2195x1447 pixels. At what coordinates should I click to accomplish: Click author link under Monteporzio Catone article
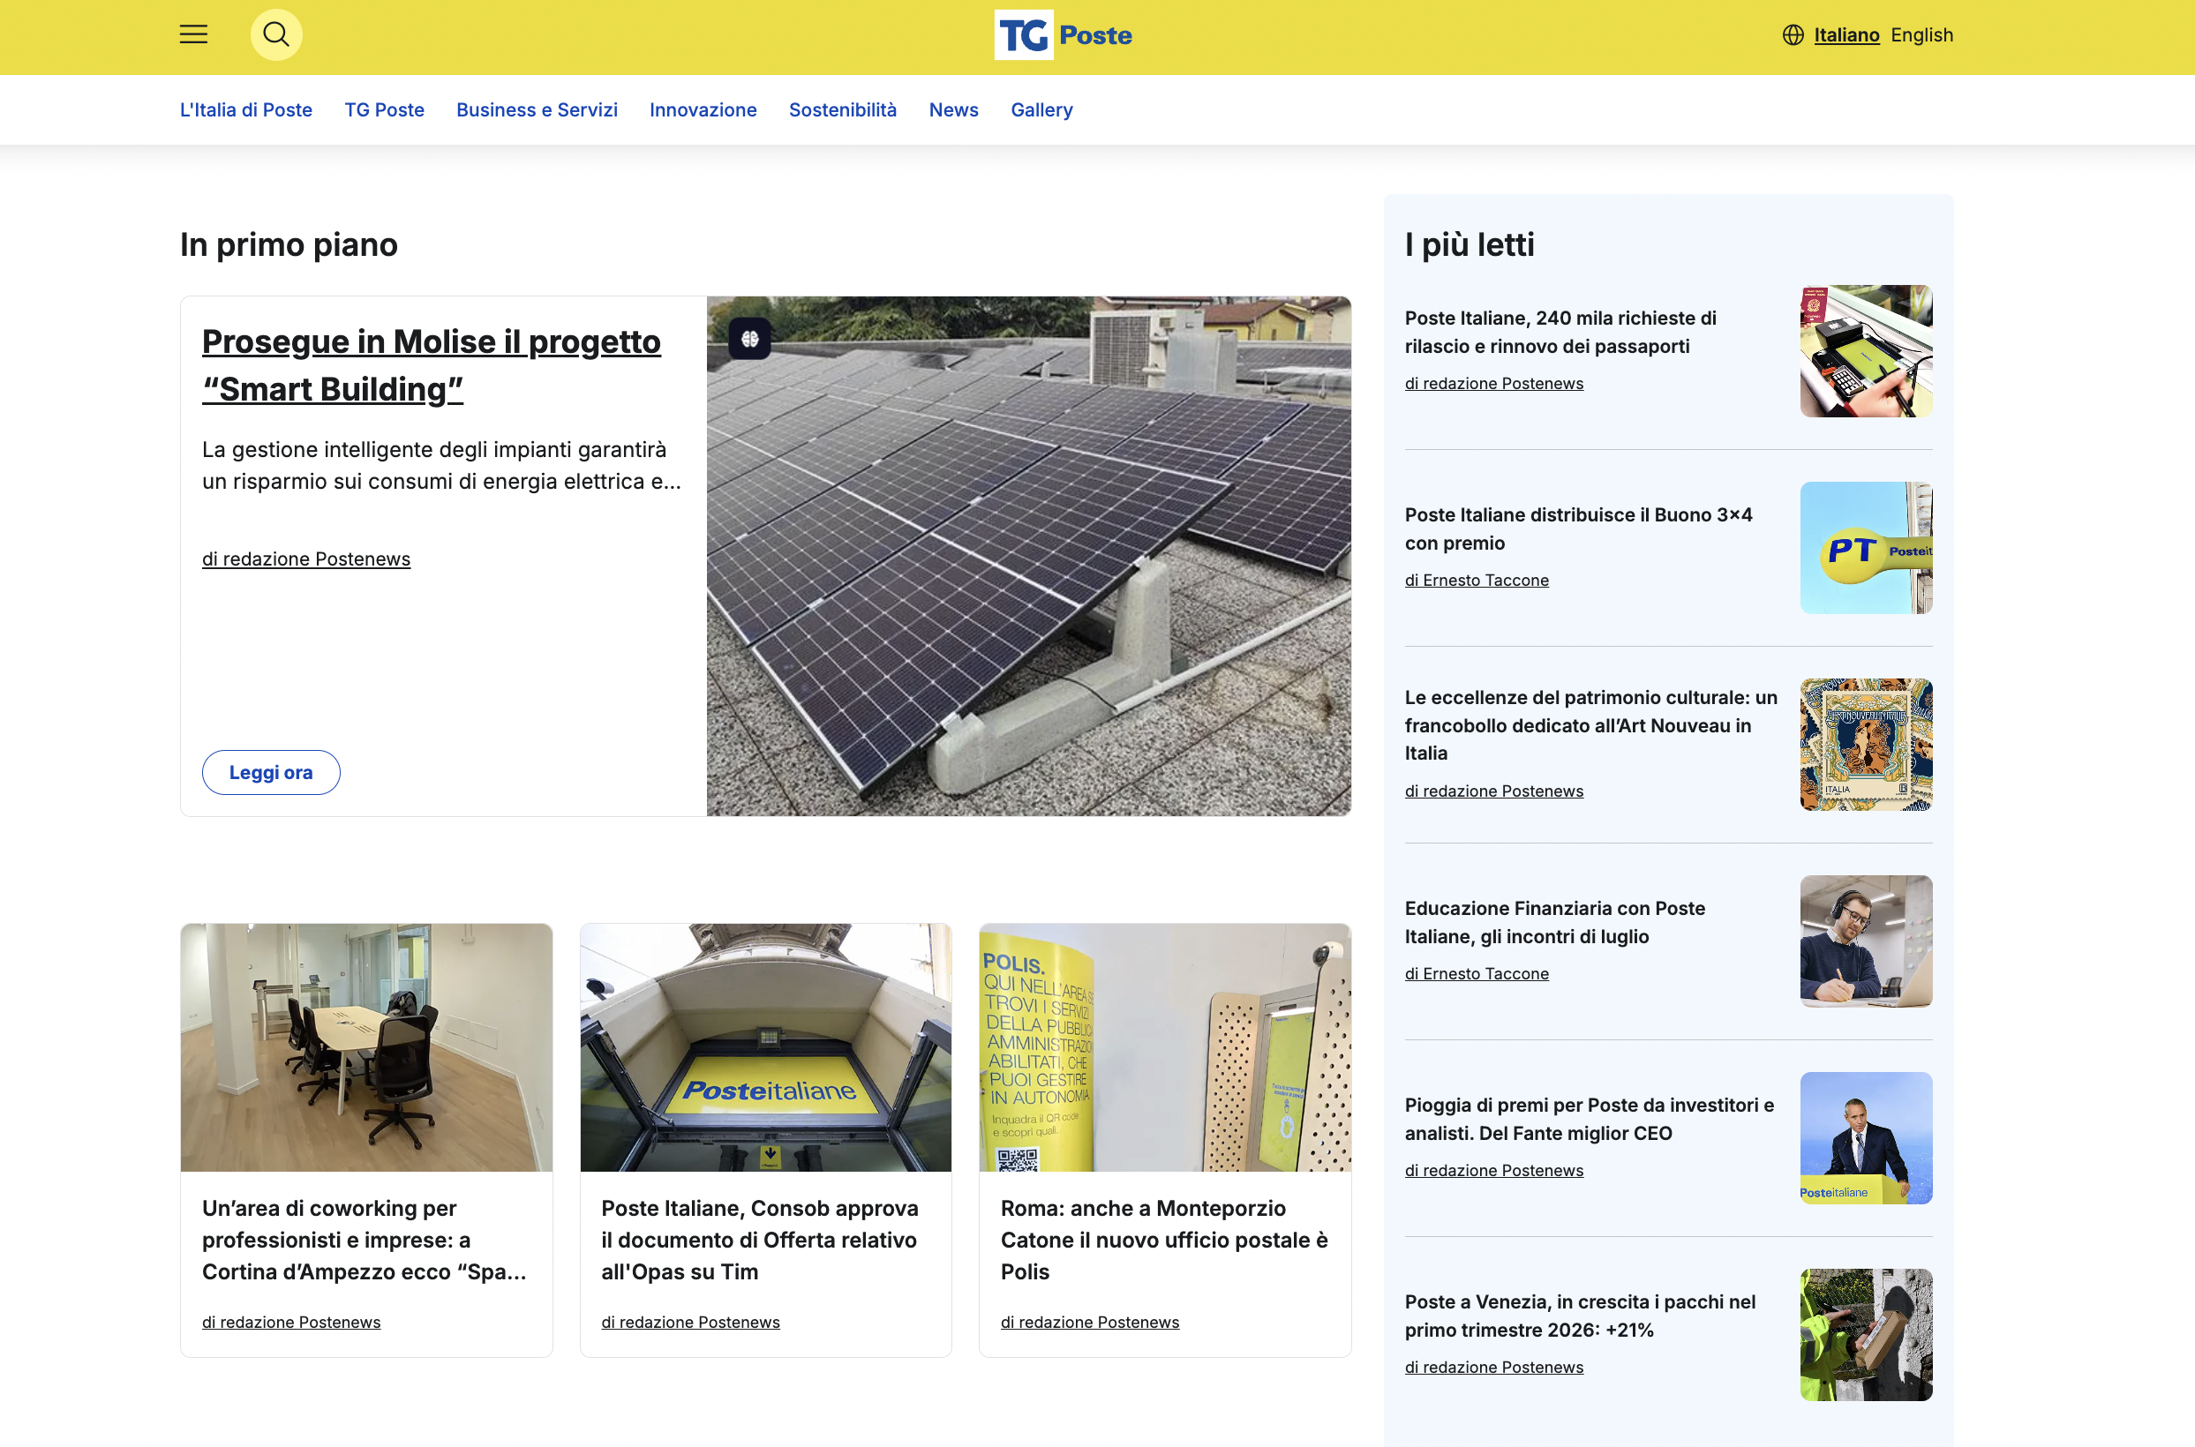1090,1323
